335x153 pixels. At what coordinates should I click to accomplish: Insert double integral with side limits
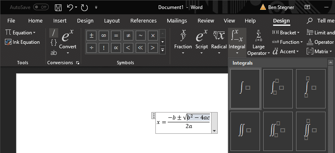pyautogui.click(x=278, y=131)
